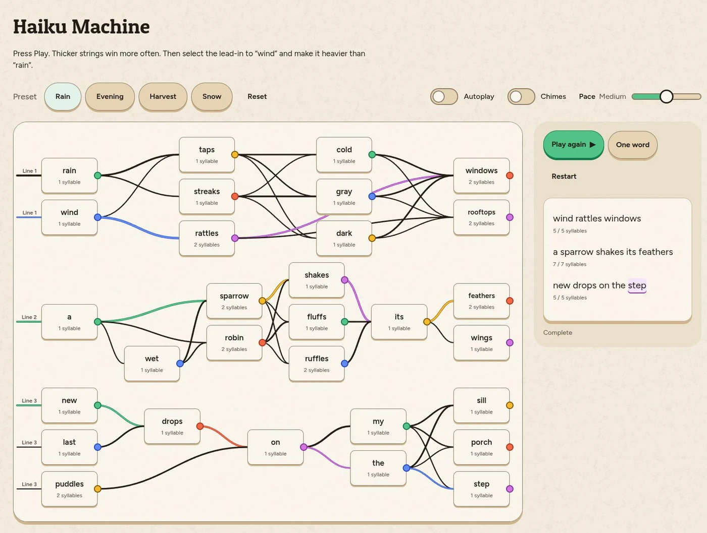
Task: Click the blue dot on the gray node
Action: [x=372, y=196]
